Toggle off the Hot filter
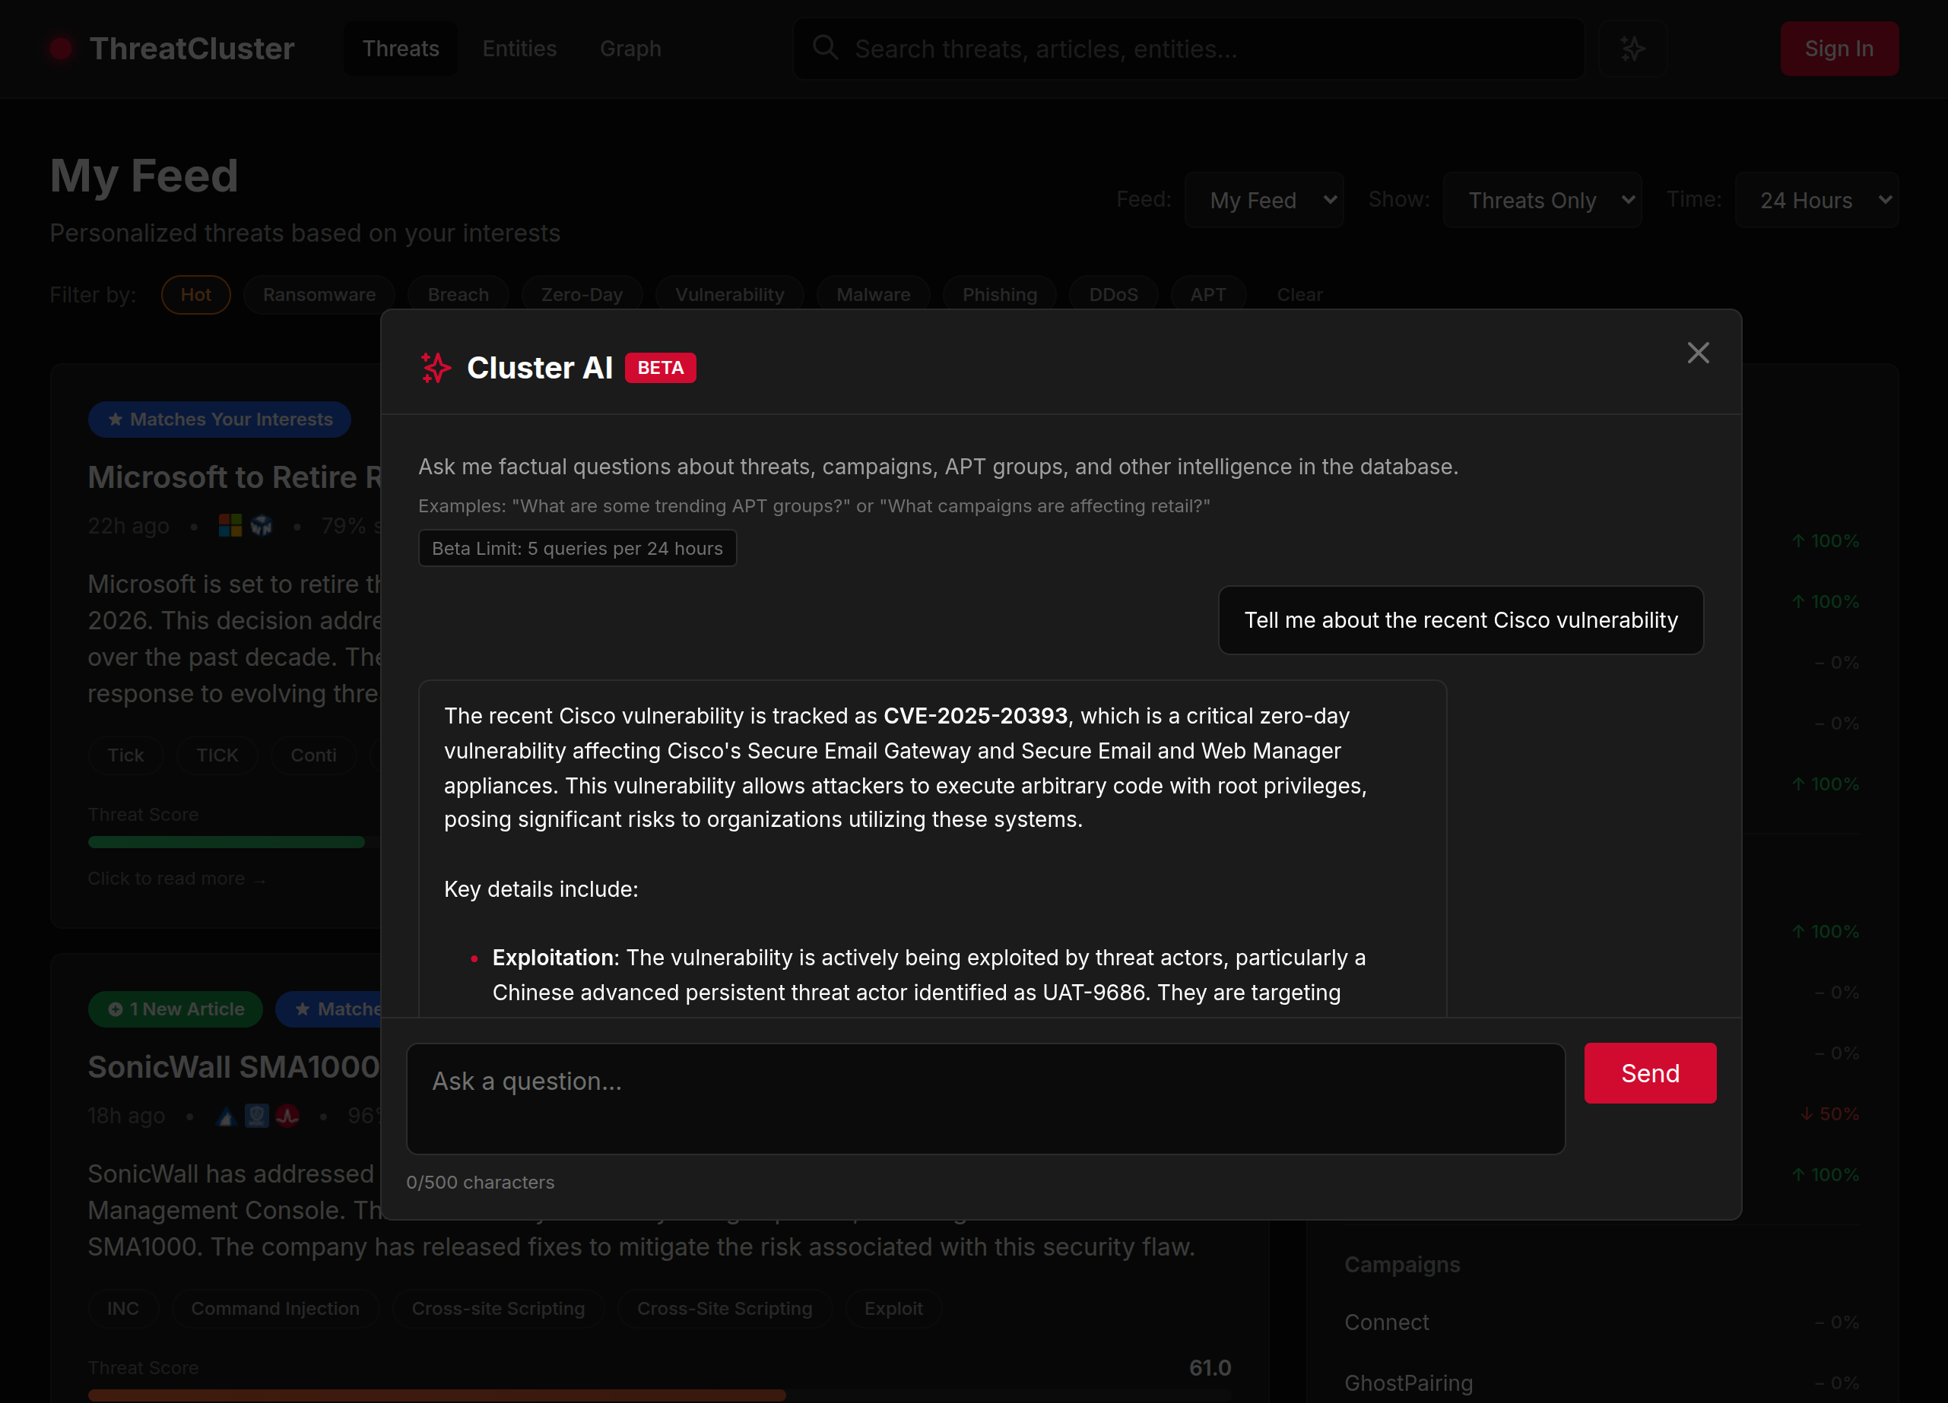Viewport: 1948px width, 1403px height. tap(195, 293)
